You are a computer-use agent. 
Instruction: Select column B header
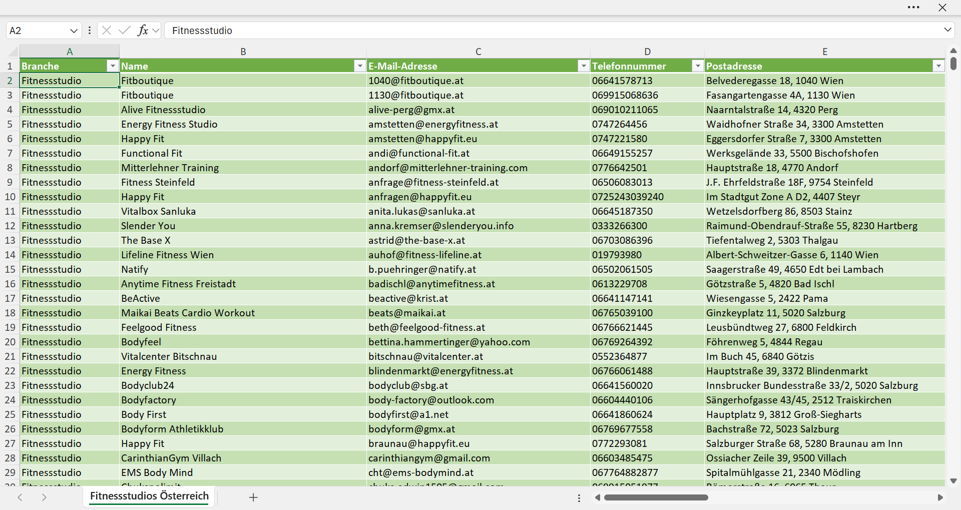[x=243, y=52]
